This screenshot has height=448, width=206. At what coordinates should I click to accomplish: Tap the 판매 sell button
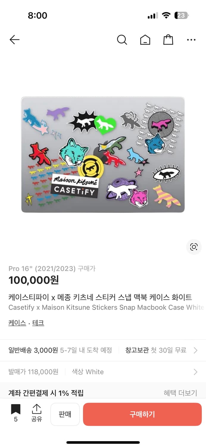click(x=65, y=414)
